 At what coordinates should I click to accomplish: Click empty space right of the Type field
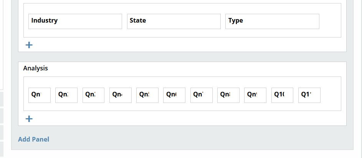330,21
